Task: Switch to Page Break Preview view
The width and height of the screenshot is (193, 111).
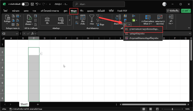Action: 157,109
